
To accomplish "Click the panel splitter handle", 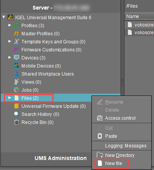I will [123, 83].
